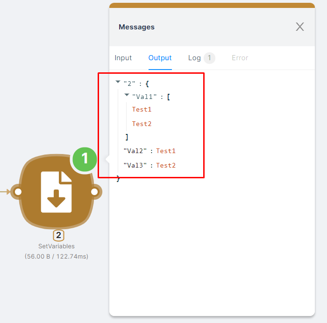Click the SetVariables node download-file icon
This screenshot has width=327, height=323.
56,192
